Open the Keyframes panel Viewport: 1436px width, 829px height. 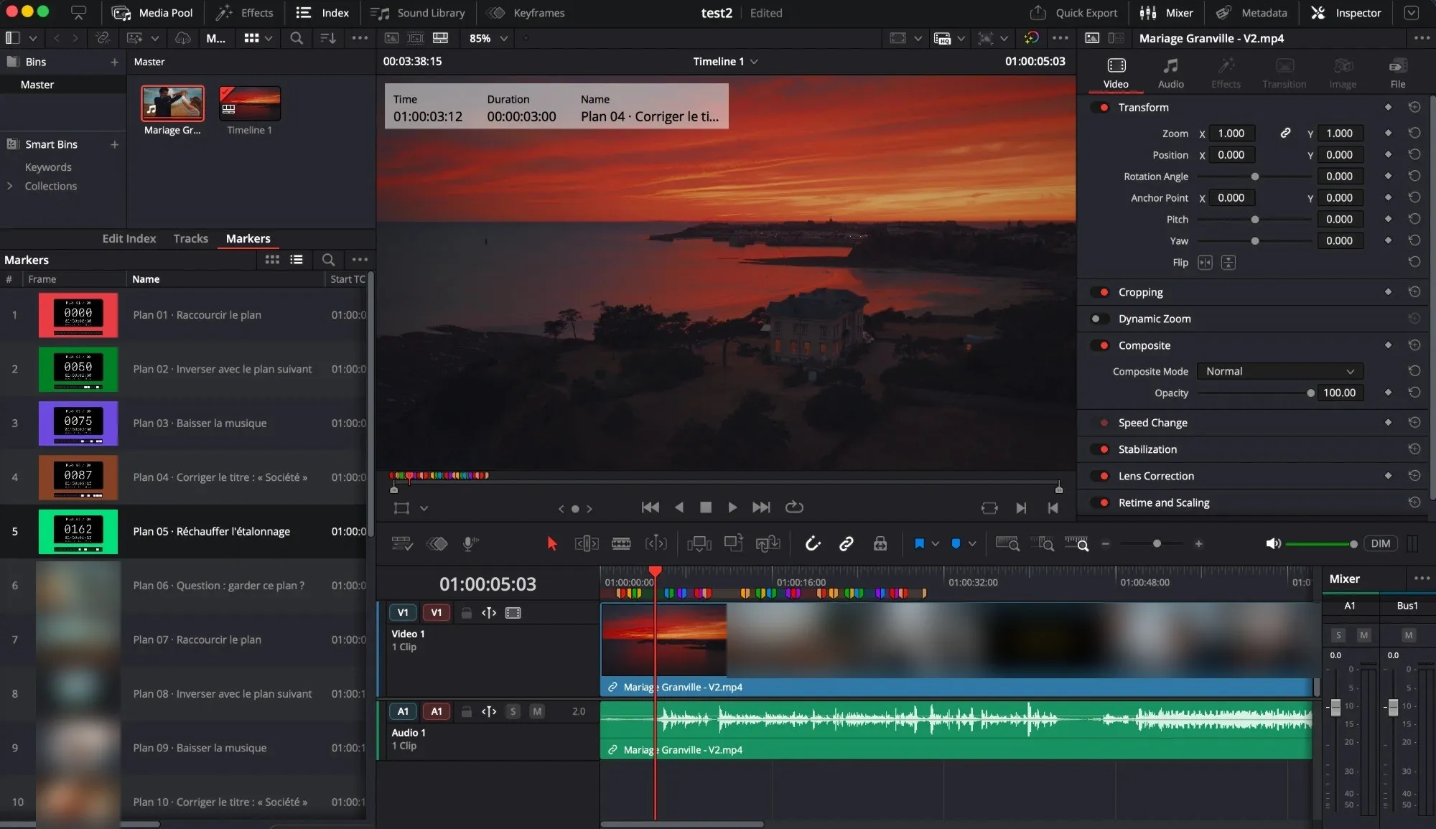526,13
